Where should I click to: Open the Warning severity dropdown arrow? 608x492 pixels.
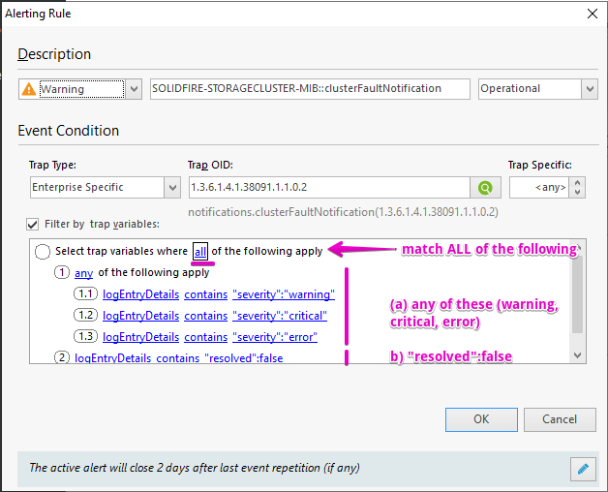tap(134, 89)
